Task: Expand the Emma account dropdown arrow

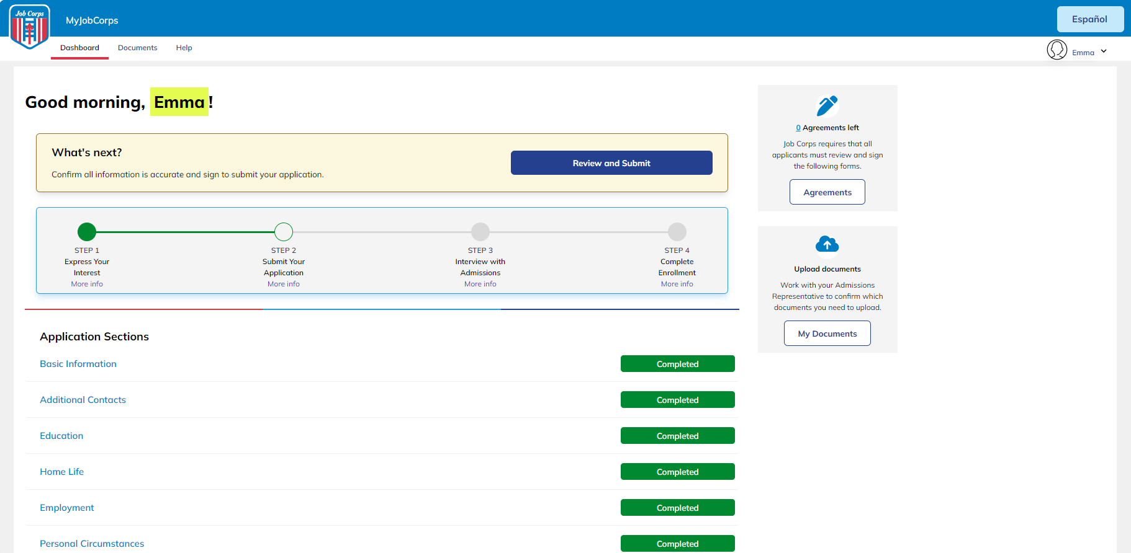Action: [1104, 51]
